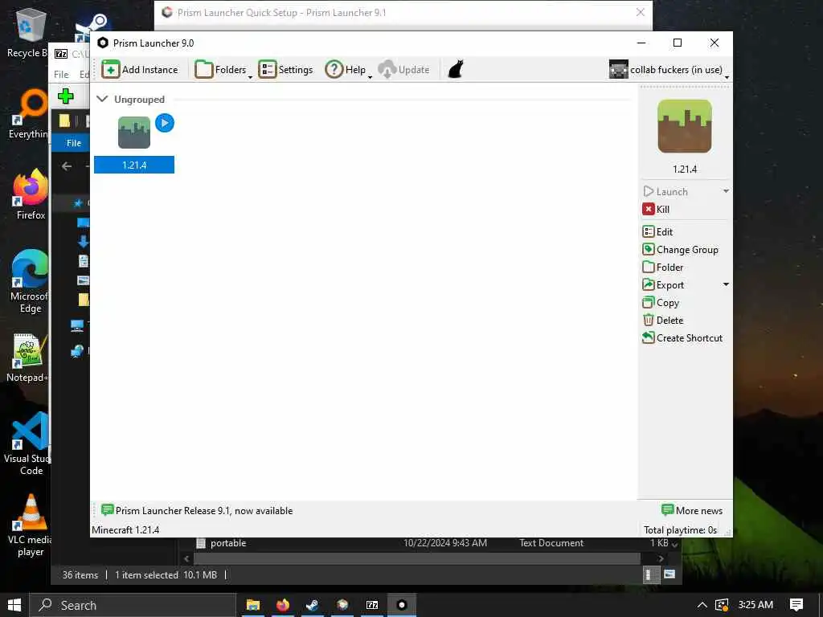823x617 pixels.
Task: Click More news
Action: click(692, 510)
